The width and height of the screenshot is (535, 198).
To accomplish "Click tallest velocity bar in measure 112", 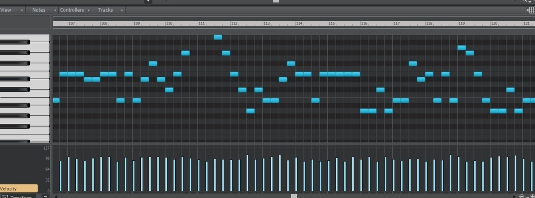I will (x=247, y=173).
